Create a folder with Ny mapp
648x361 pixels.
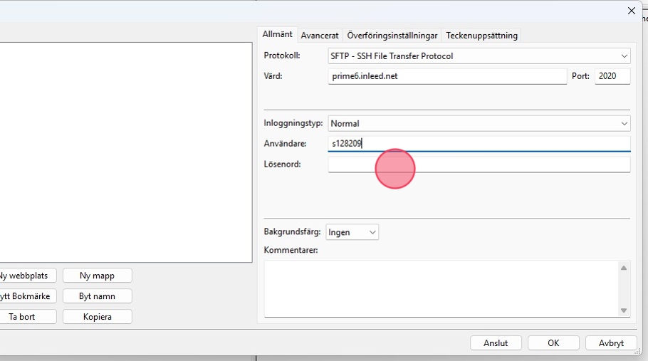pyautogui.click(x=97, y=276)
